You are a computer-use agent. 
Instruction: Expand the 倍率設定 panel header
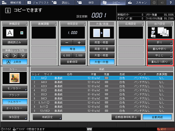[73, 24]
